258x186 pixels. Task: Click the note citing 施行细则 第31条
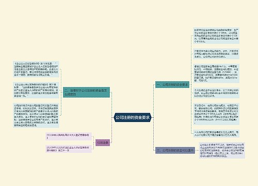(x=36, y=90)
